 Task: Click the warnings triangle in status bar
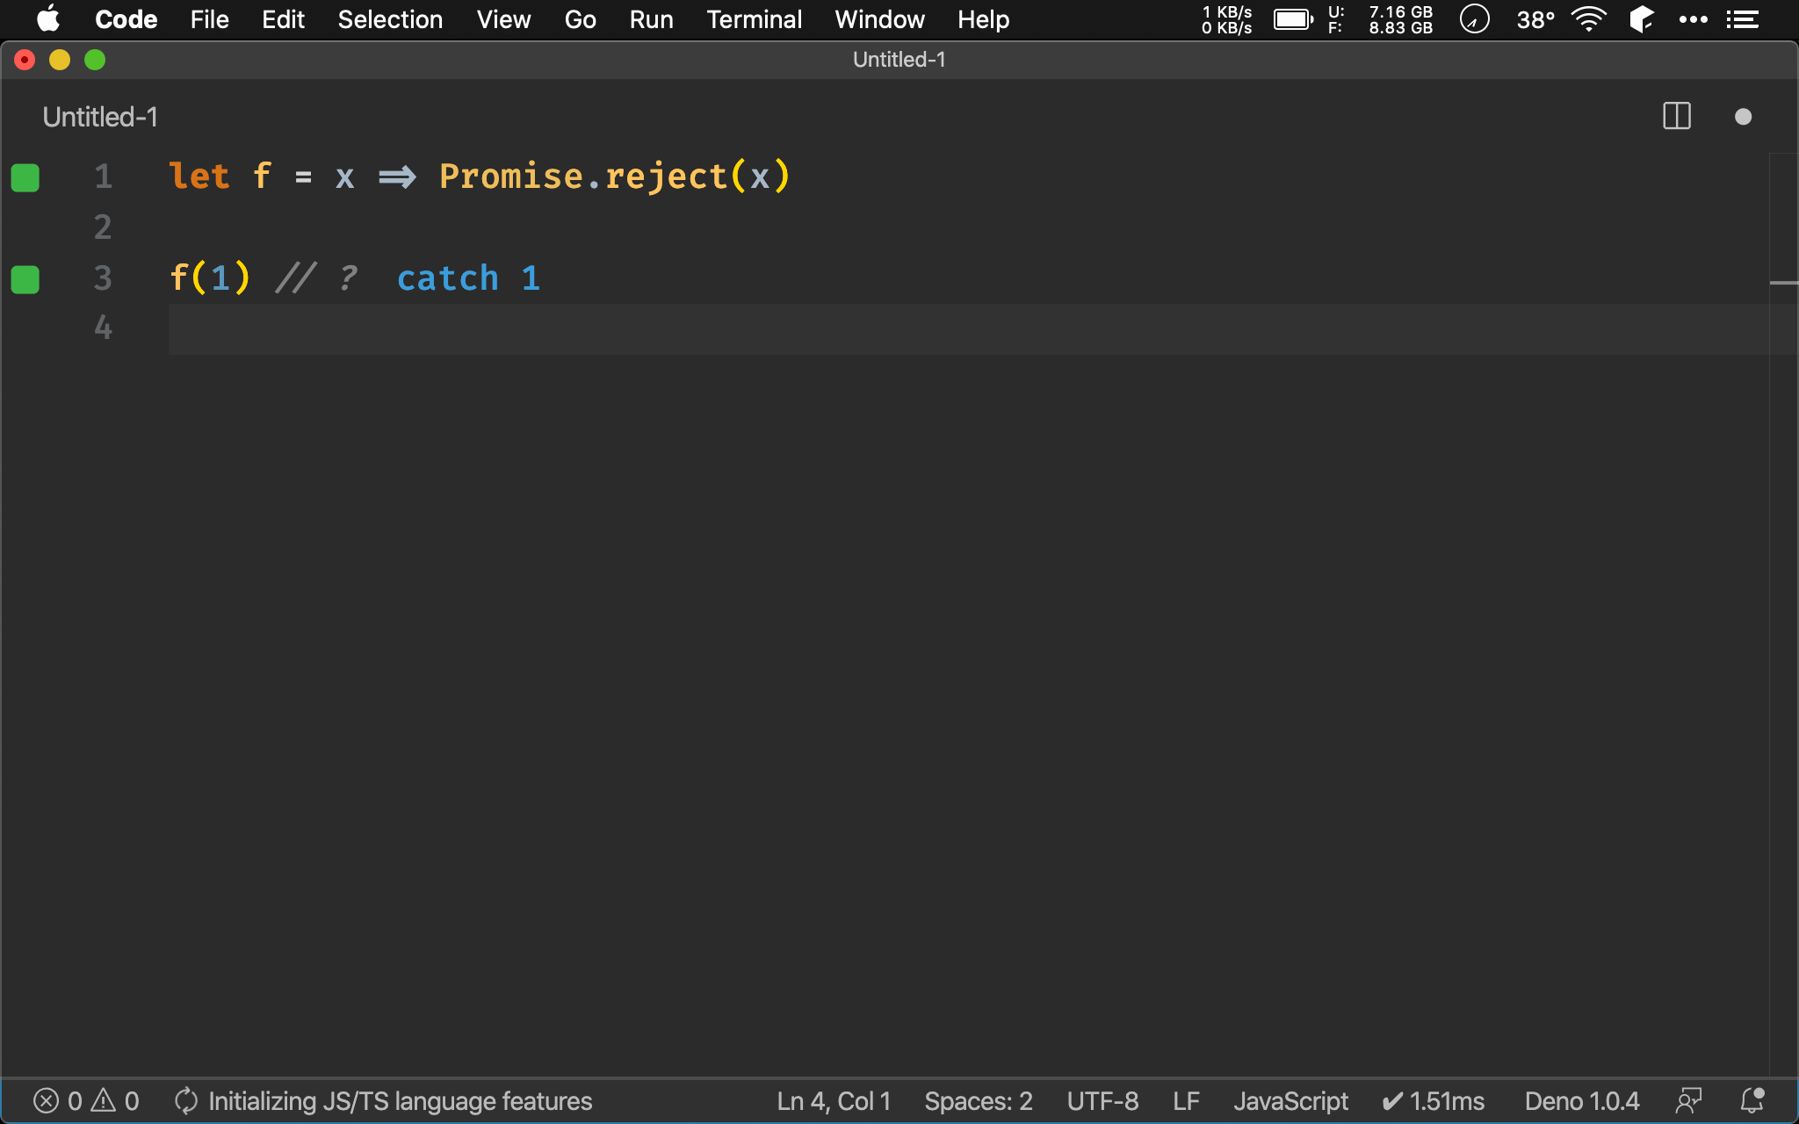click(104, 1100)
